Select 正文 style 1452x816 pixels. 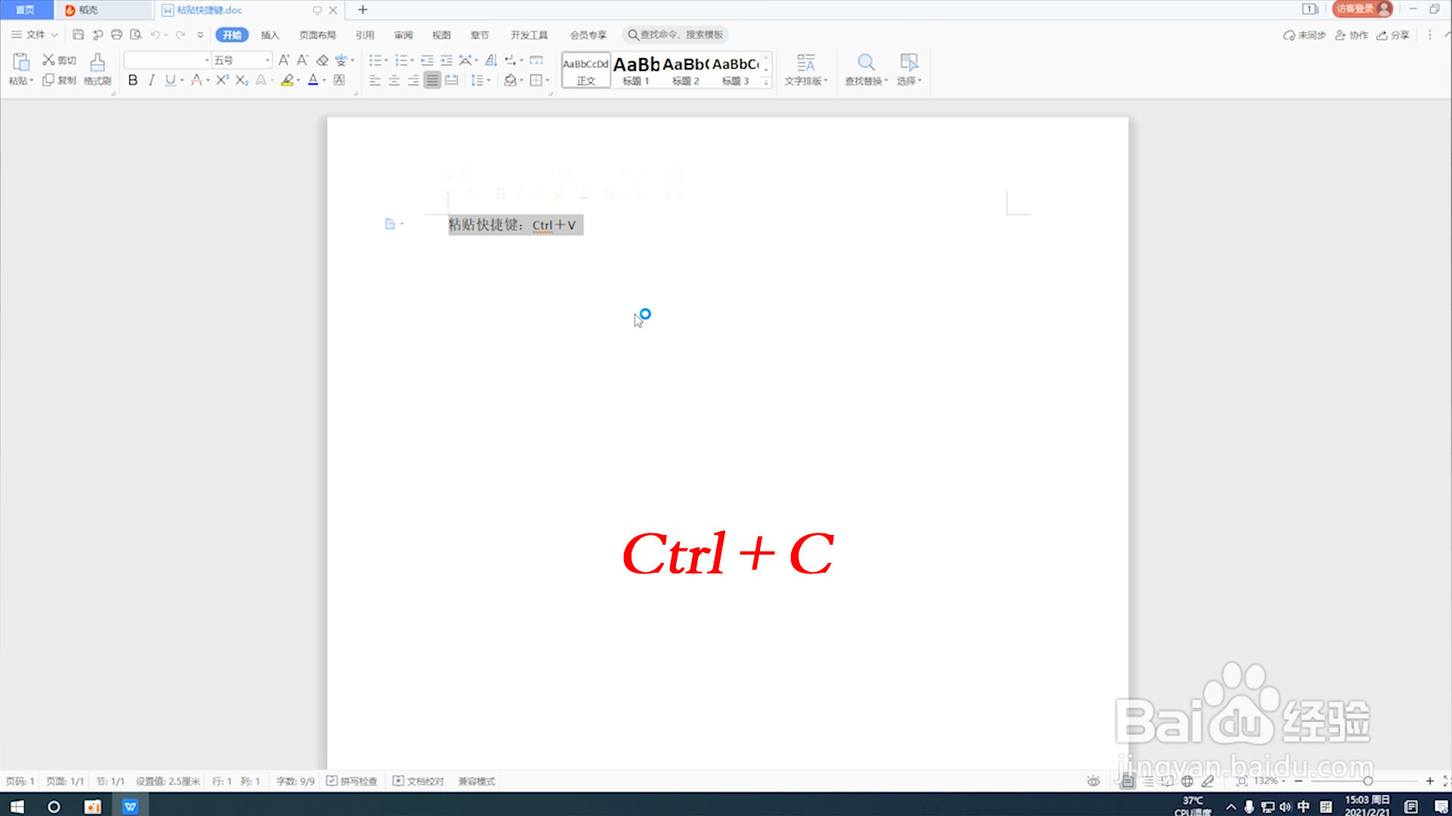586,70
